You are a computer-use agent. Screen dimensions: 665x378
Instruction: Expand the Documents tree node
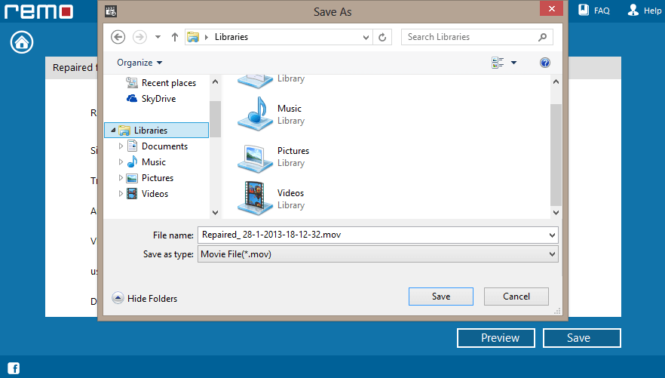[121, 146]
